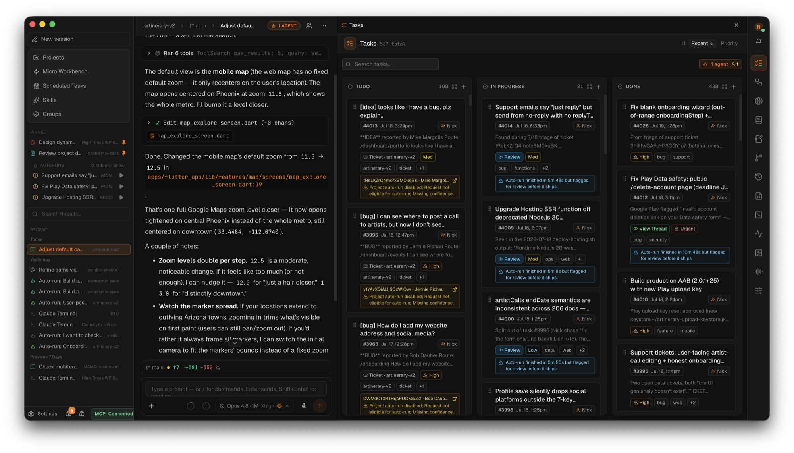
Task: Toggle the sync icon beside +581 -350
Action: pos(218,368)
